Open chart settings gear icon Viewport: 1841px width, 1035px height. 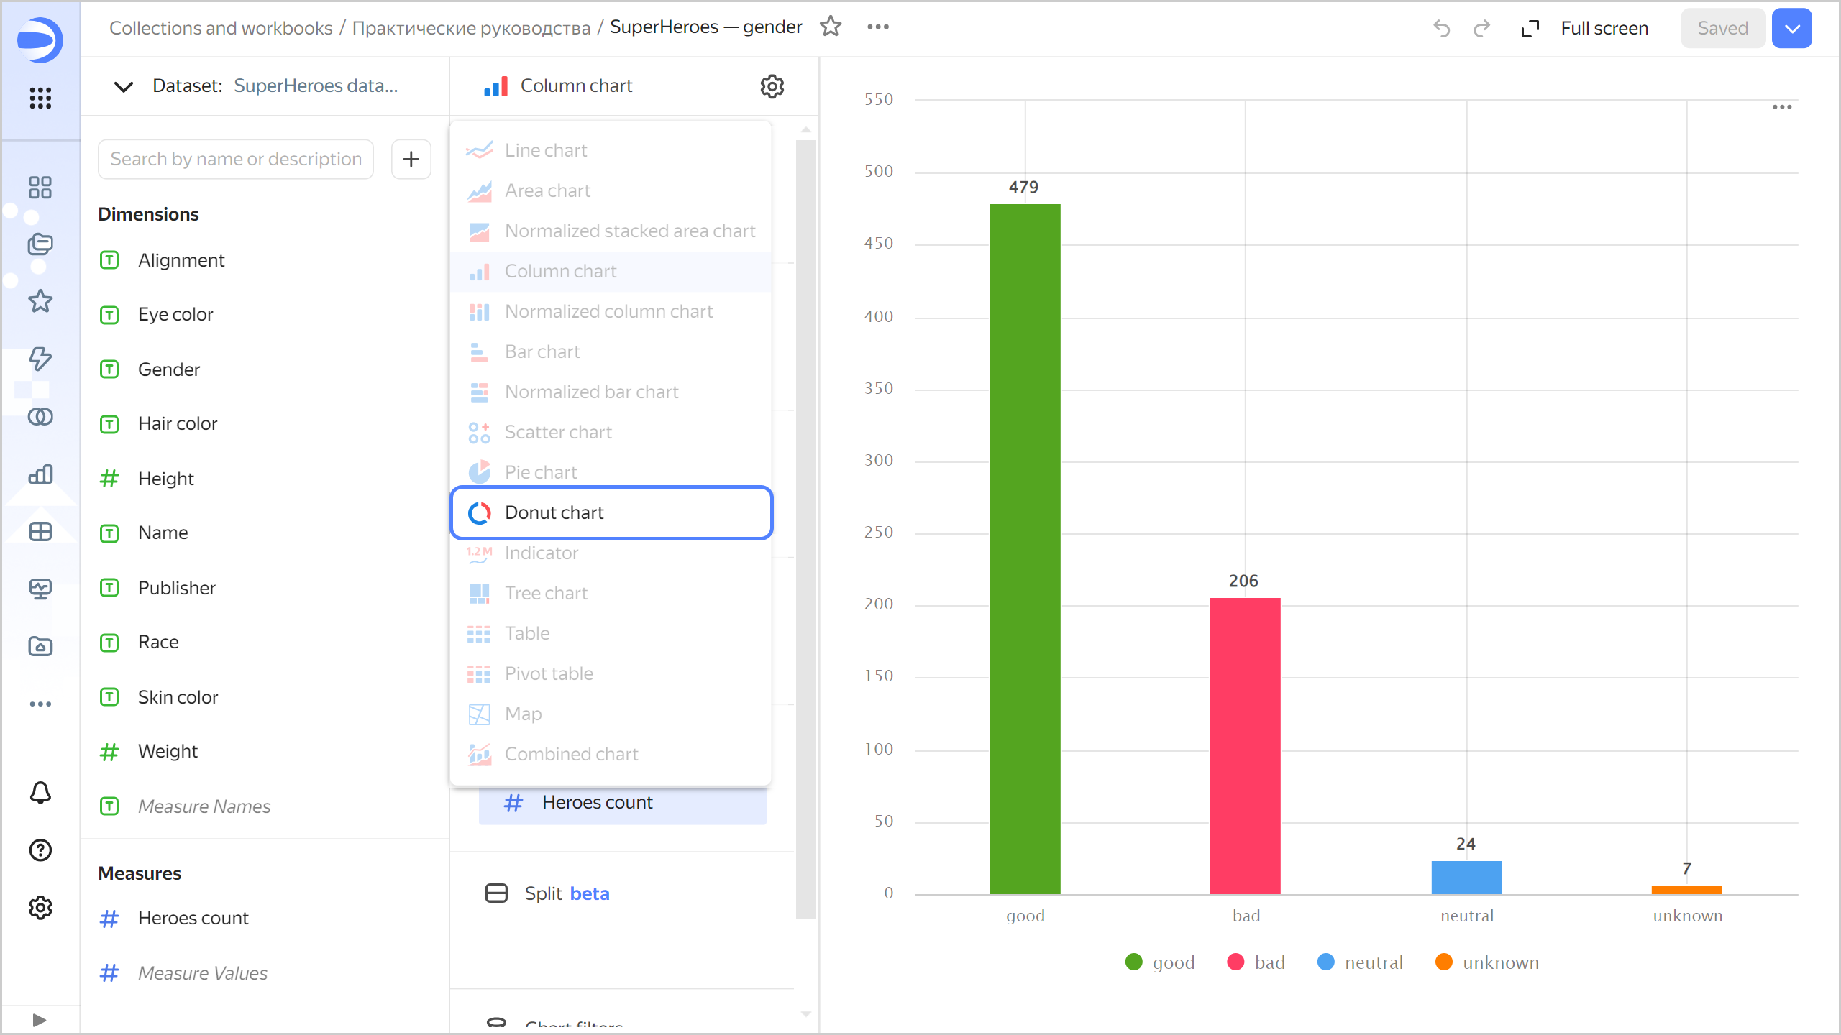click(772, 86)
